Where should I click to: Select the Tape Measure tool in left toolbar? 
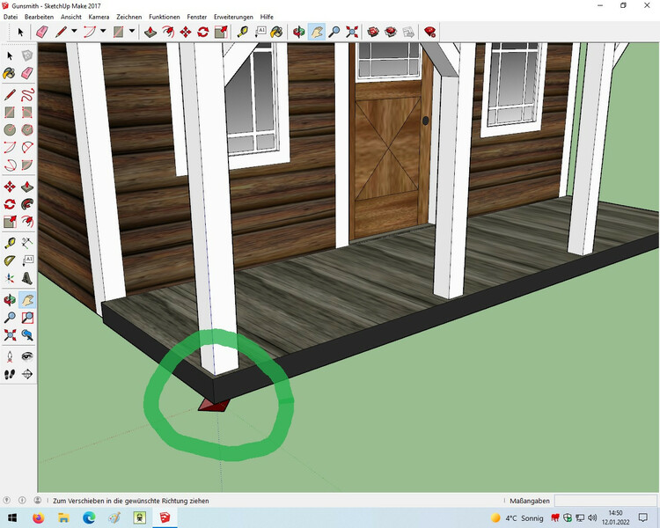click(x=10, y=243)
